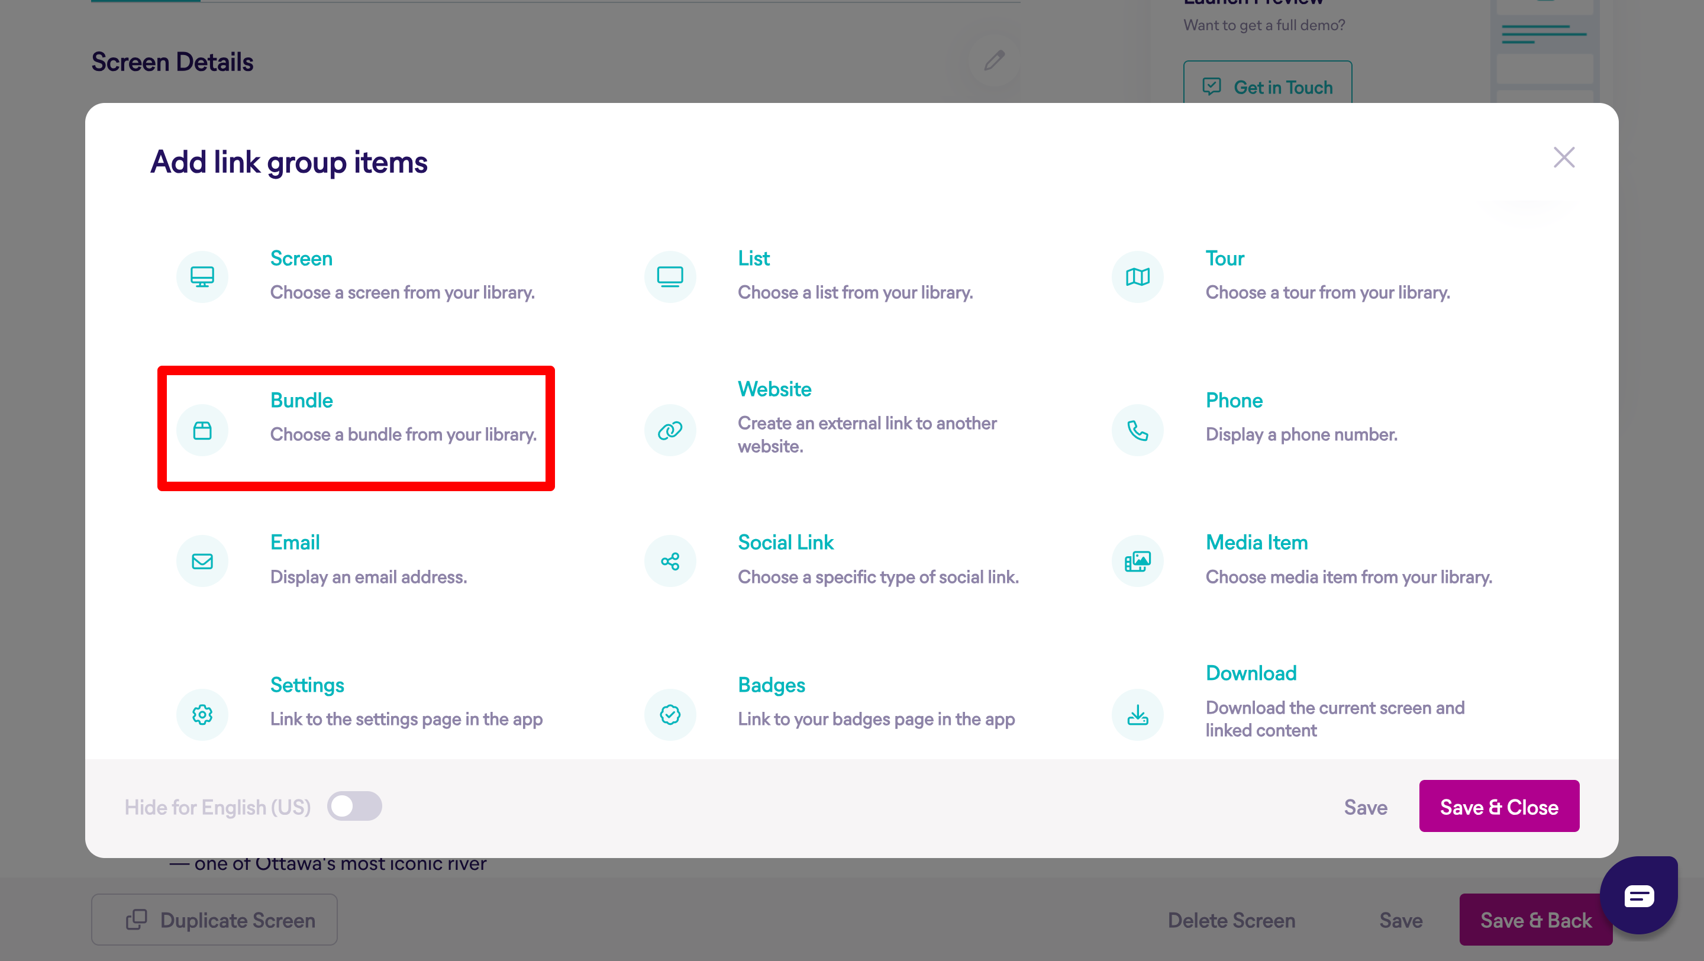Click 'Choose a bundle from your library.' text
Image resolution: width=1704 pixels, height=961 pixels.
(x=403, y=434)
